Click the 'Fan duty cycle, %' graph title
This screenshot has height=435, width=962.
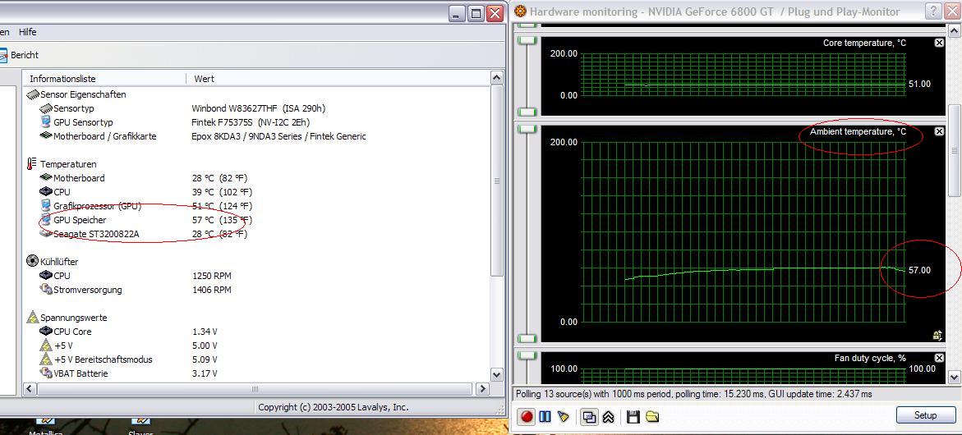click(870, 358)
